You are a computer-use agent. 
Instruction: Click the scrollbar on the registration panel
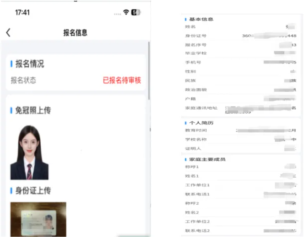pos(149,68)
